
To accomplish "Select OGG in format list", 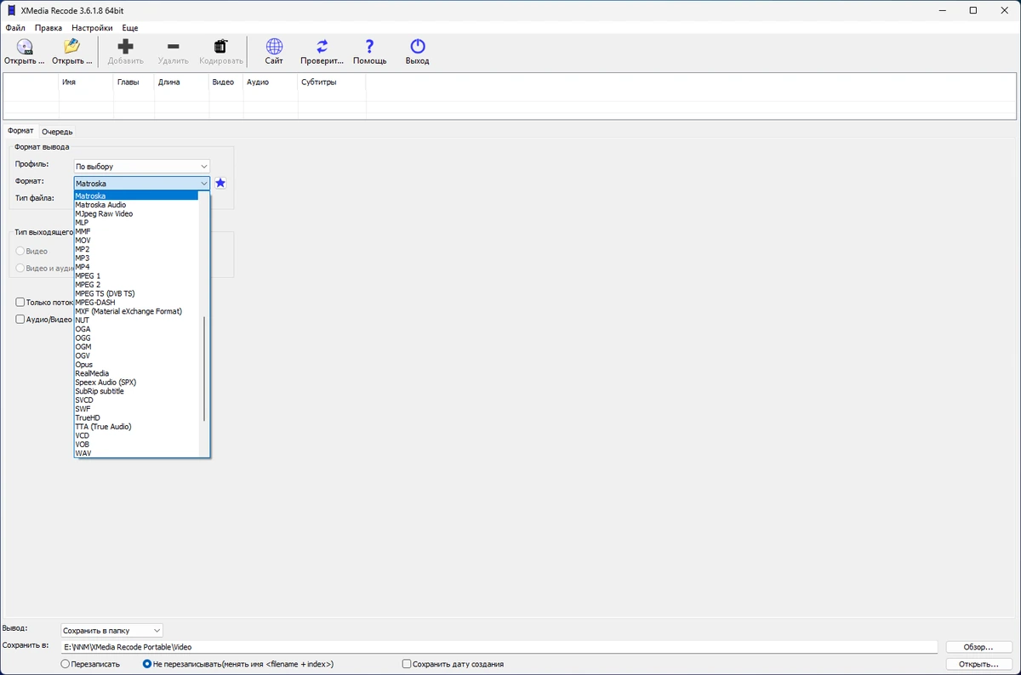I will pyautogui.click(x=136, y=338).
